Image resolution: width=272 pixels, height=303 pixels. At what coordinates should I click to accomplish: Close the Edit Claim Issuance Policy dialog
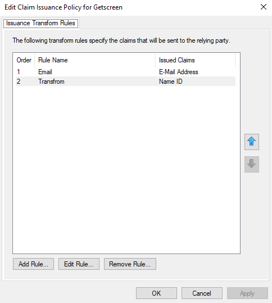tap(264, 7)
